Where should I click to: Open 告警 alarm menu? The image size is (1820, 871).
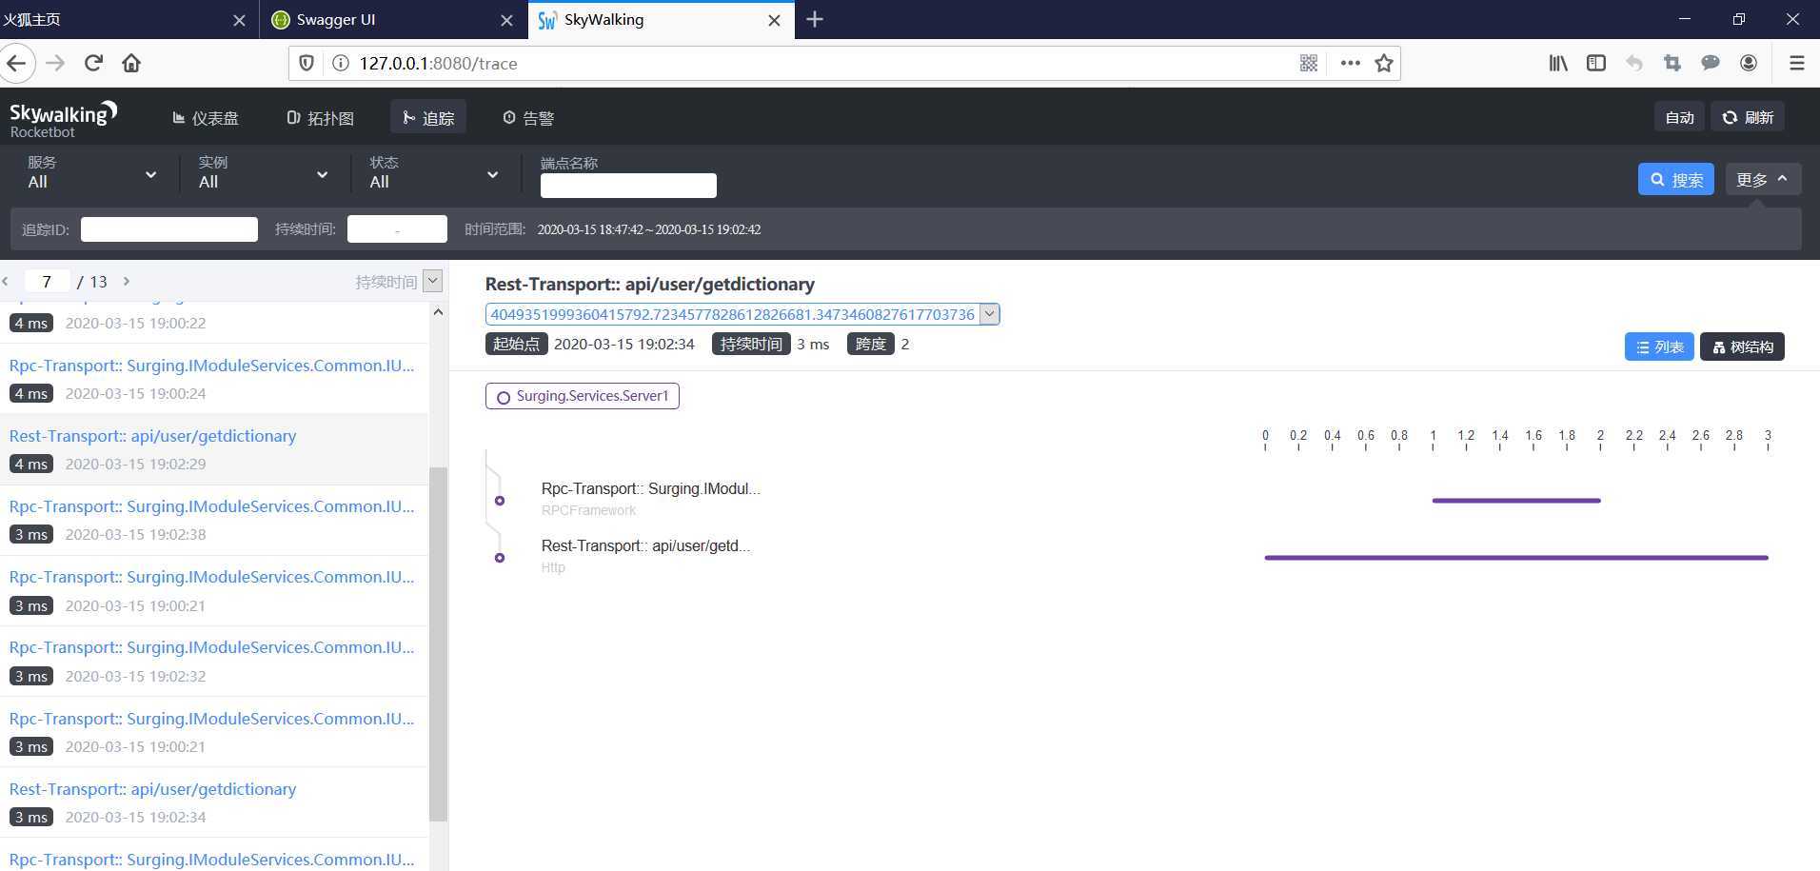tap(528, 118)
